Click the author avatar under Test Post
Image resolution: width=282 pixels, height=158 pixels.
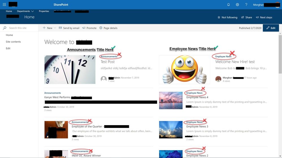pos(104,79)
